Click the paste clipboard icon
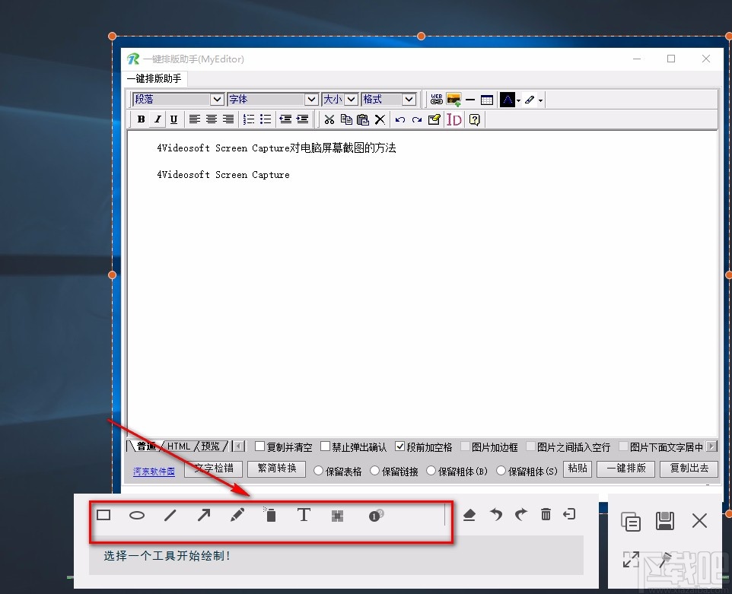This screenshot has width=732, height=594. 363,119
